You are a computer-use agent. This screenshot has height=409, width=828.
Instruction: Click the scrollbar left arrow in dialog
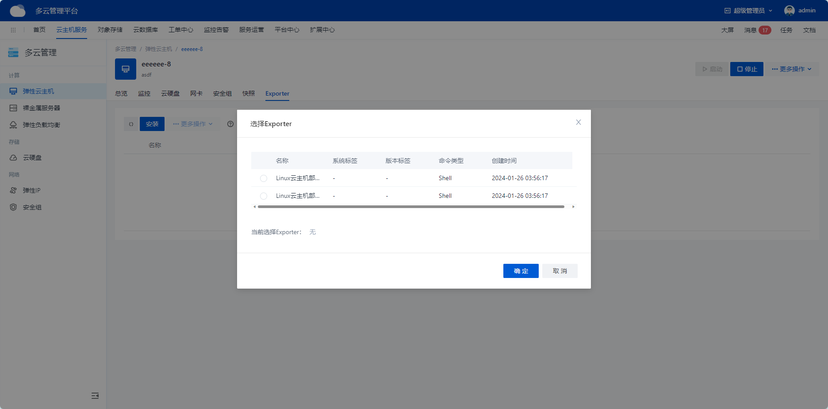(x=254, y=207)
